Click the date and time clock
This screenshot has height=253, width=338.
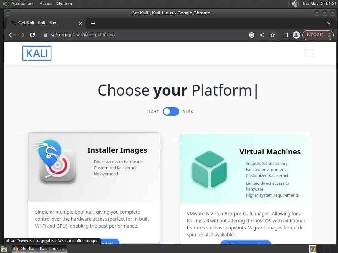[319, 4]
